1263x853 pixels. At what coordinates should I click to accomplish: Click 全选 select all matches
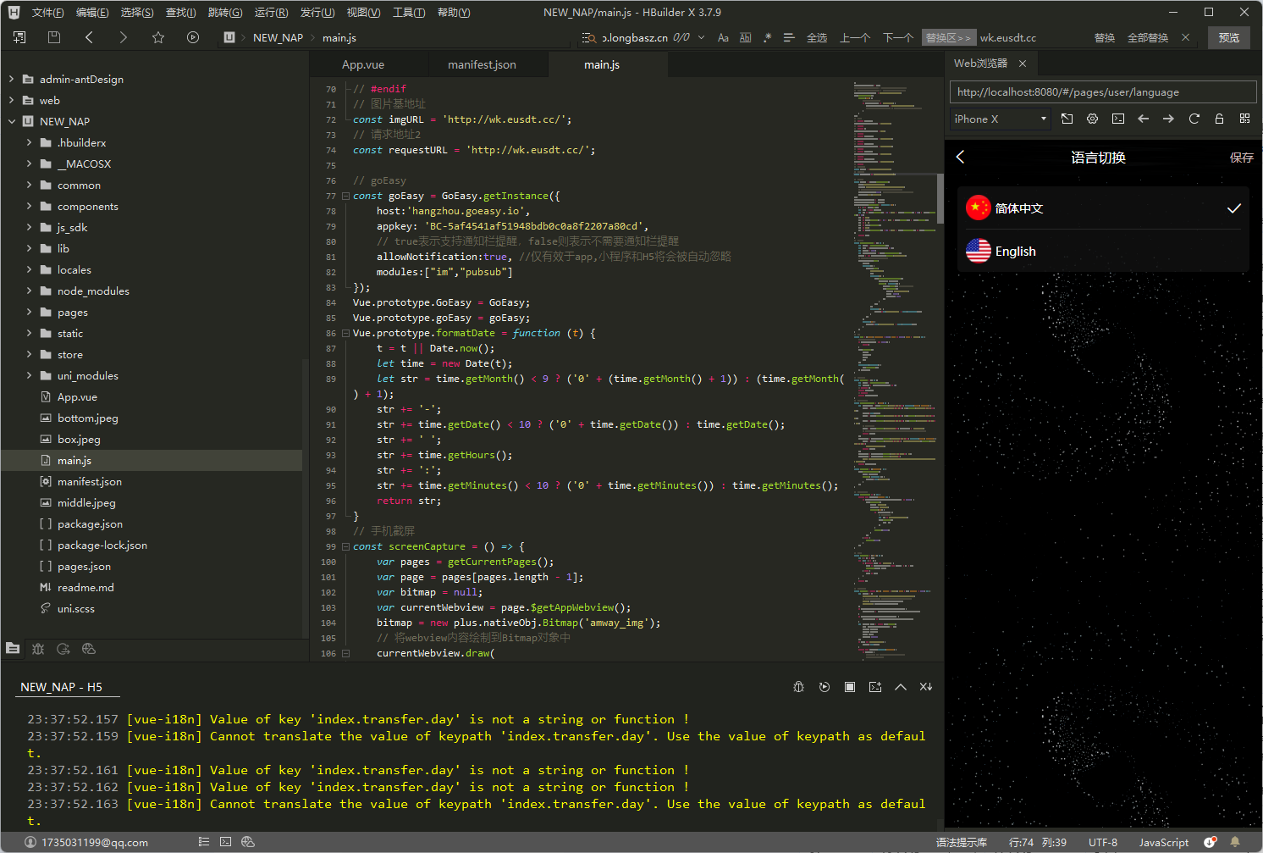click(817, 37)
